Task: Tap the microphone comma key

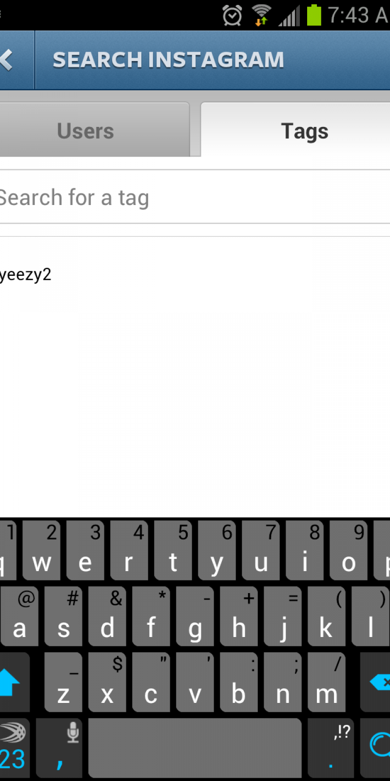Action: click(x=59, y=748)
